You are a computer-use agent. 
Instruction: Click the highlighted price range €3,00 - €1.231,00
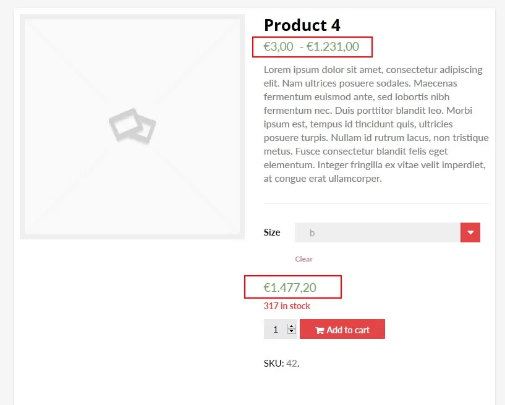pyautogui.click(x=312, y=46)
